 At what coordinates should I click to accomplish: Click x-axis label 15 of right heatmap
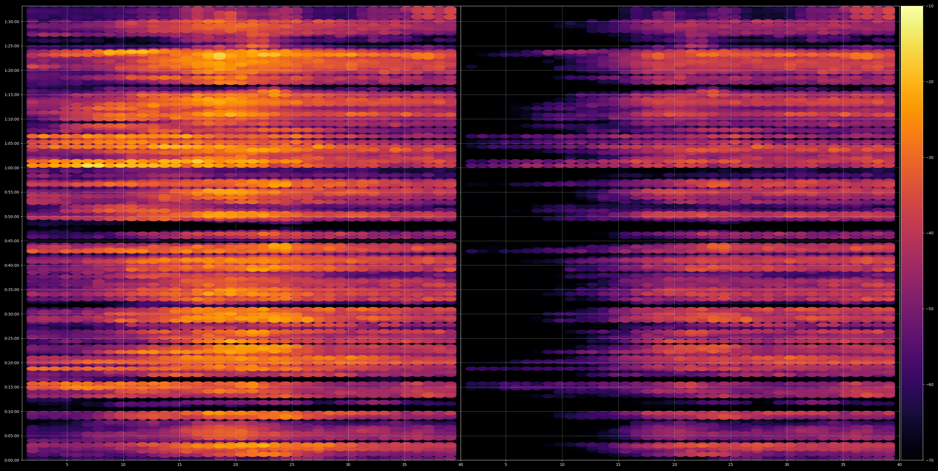click(x=618, y=465)
